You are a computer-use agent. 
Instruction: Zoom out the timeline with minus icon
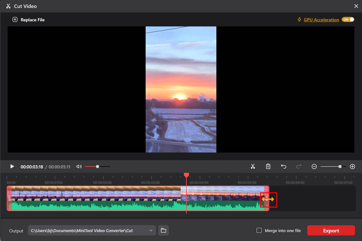pos(314,167)
